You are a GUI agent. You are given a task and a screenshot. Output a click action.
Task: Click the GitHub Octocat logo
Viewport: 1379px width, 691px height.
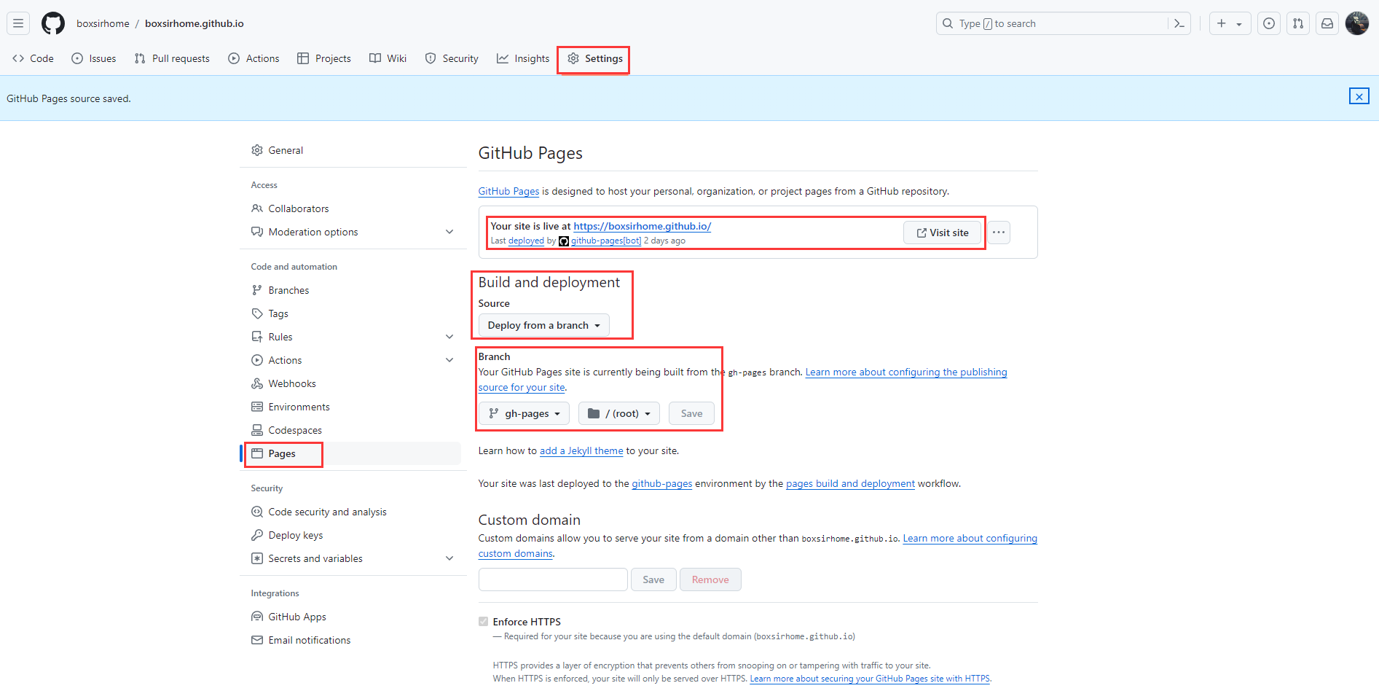53,23
